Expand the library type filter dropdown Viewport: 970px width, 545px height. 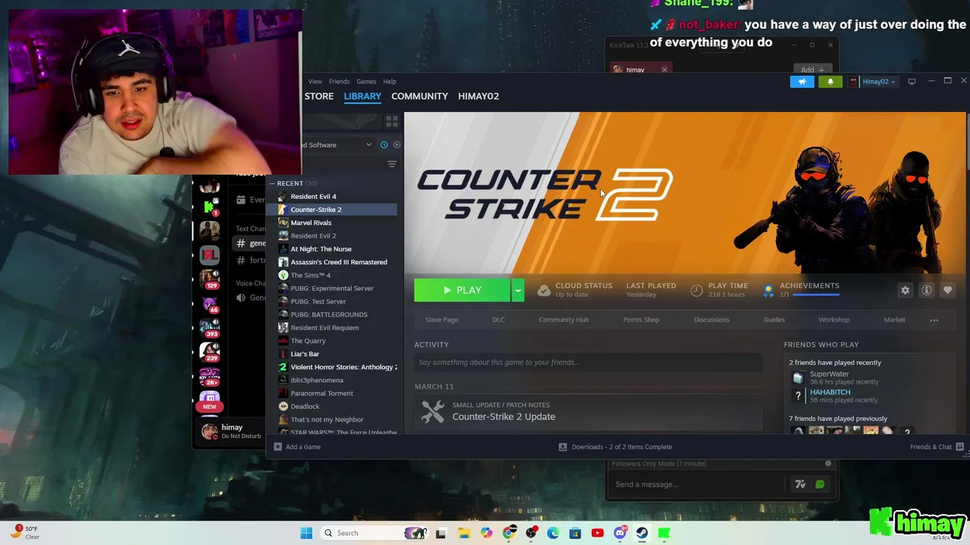368,145
